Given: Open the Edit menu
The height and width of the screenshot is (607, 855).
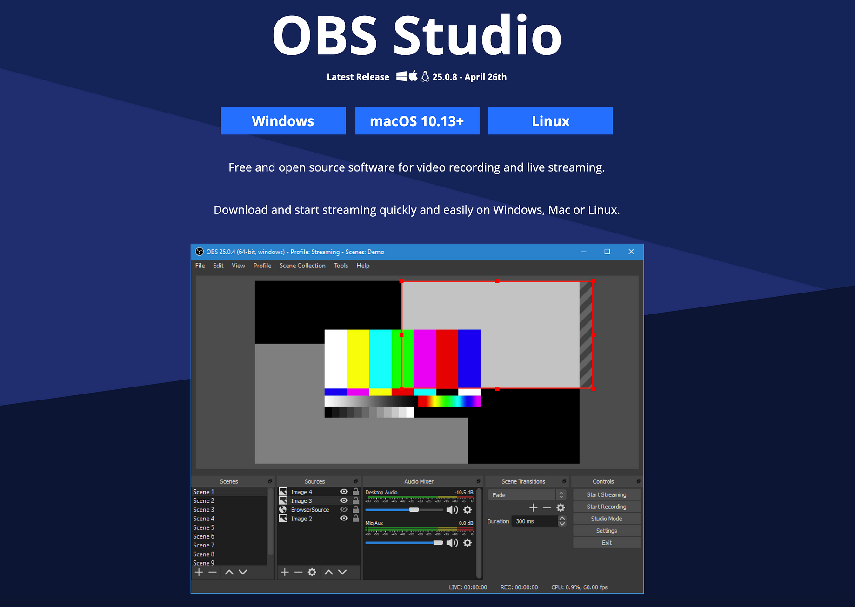Looking at the screenshot, I should coord(218,266).
